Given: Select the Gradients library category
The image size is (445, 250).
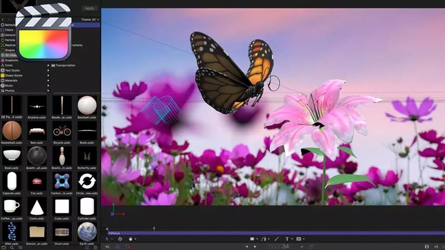Looking at the screenshot, I should pyautogui.click(x=11, y=60).
